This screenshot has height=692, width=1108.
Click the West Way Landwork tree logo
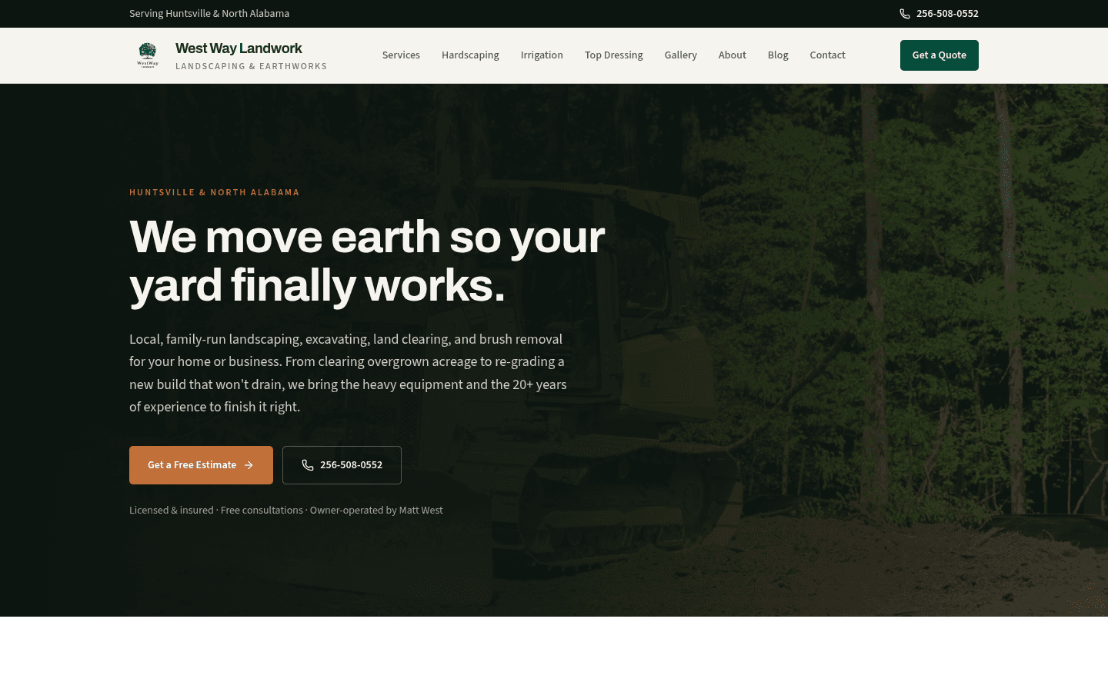point(148,55)
